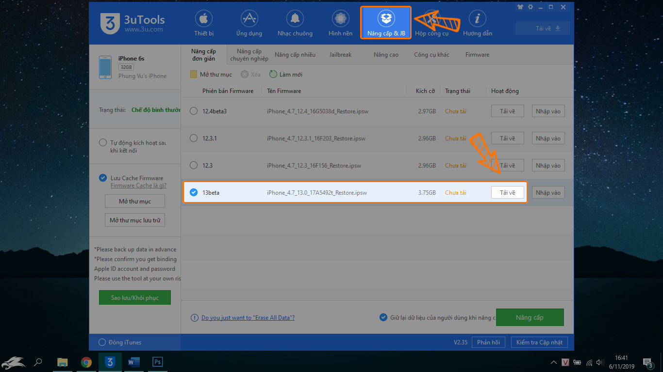Open the Thiết bị device section
This screenshot has width=663, height=372.
204,23
